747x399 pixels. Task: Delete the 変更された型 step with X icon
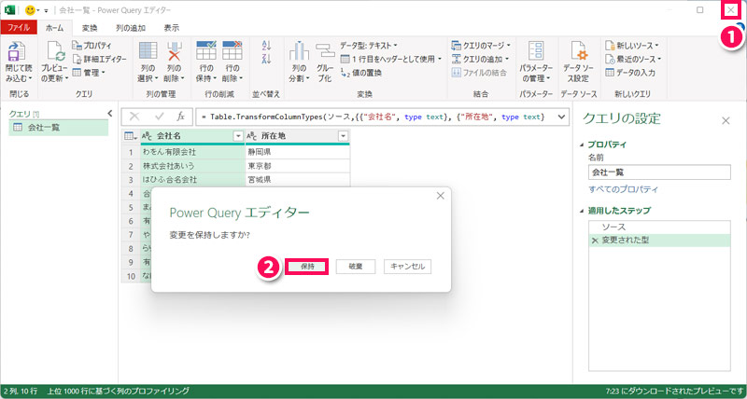click(595, 241)
